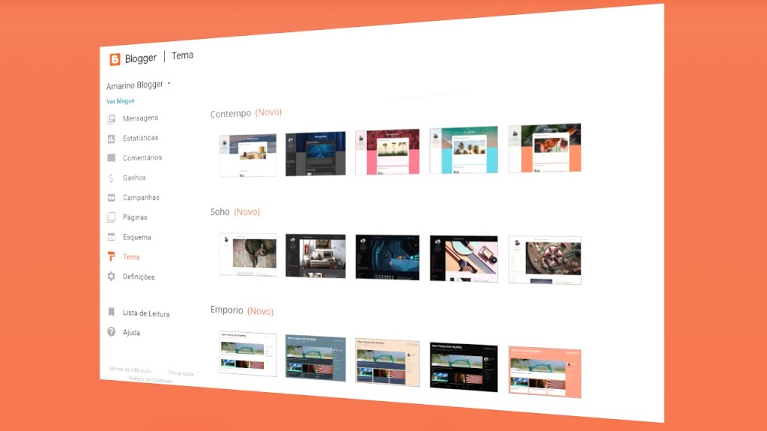The width and height of the screenshot is (767, 431).
Task: Click the Mensagens posts icon
Action: point(112,119)
